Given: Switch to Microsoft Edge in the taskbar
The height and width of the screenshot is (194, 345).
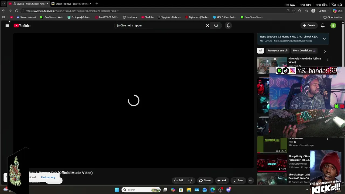Looking at the screenshot, I should (x=213, y=190).
